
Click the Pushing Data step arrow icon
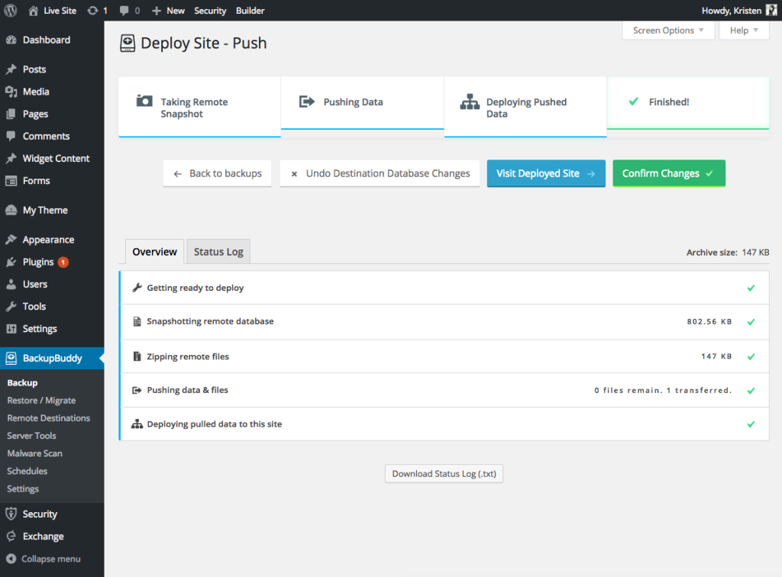(307, 102)
